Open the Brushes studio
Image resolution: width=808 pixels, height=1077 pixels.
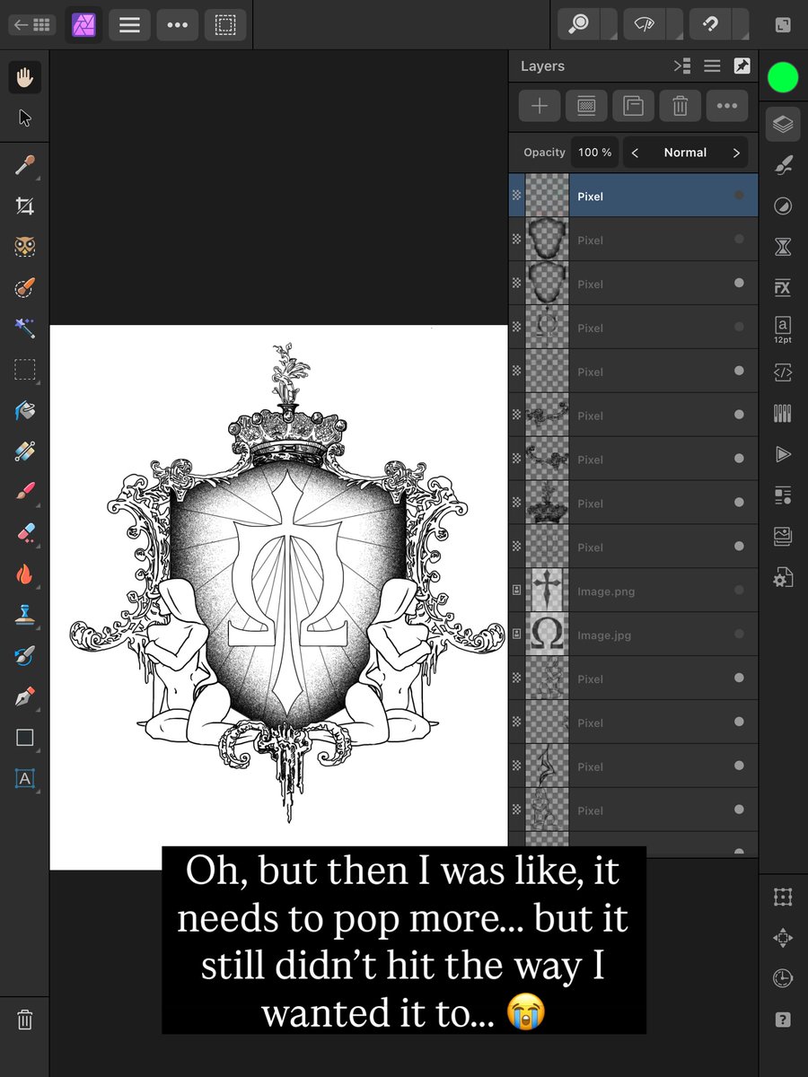(783, 165)
